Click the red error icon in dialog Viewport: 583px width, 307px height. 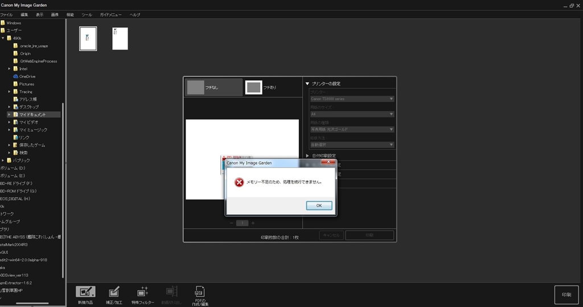(239, 182)
